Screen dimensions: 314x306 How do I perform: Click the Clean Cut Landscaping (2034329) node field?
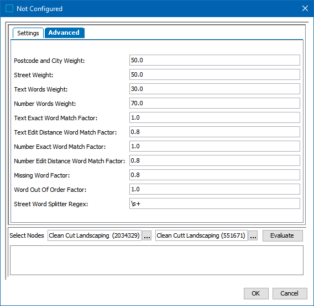pyautogui.click(x=95, y=235)
